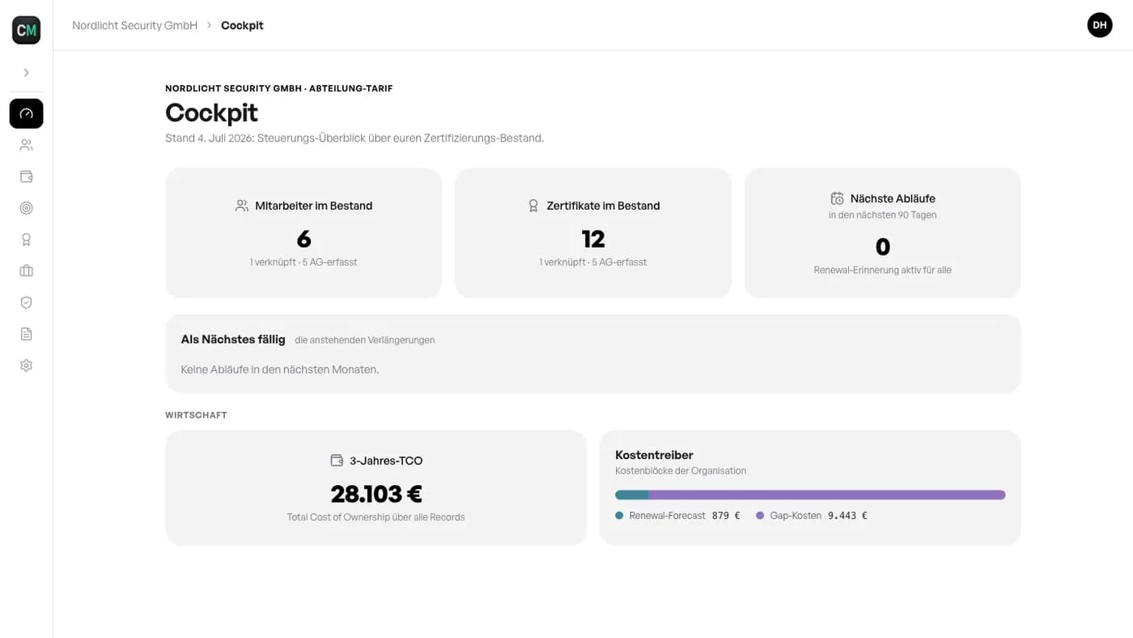This screenshot has width=1133, height=638.
Task: Click the teal Renewal-Forecast legend dot
Action: tap(619, 516)
